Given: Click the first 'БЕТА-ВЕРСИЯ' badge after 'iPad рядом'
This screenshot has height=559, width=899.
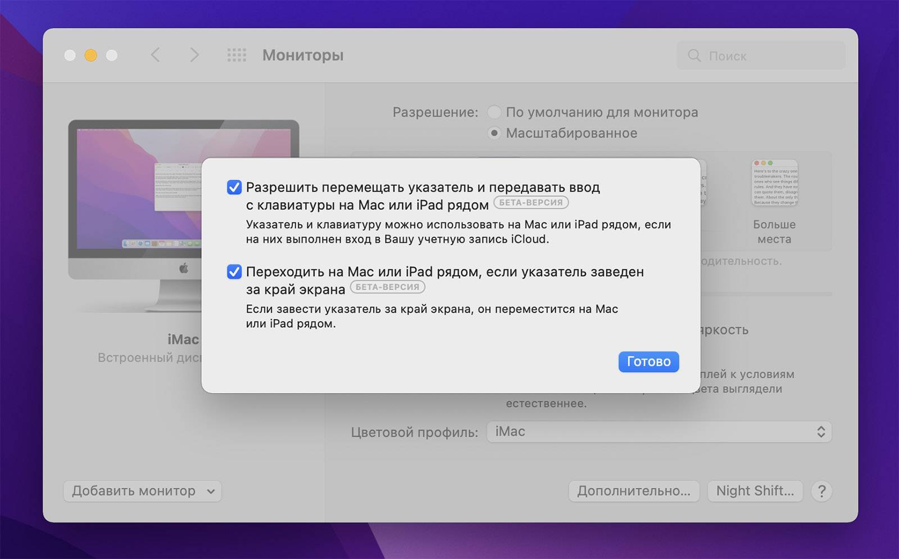Looking at the screenshot, I should [531, 203].
